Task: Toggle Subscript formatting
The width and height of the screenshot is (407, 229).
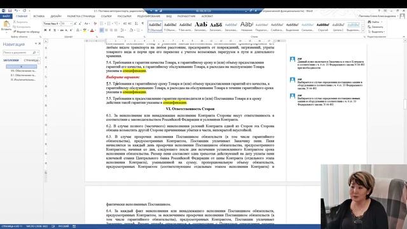Action: point(67,31)
